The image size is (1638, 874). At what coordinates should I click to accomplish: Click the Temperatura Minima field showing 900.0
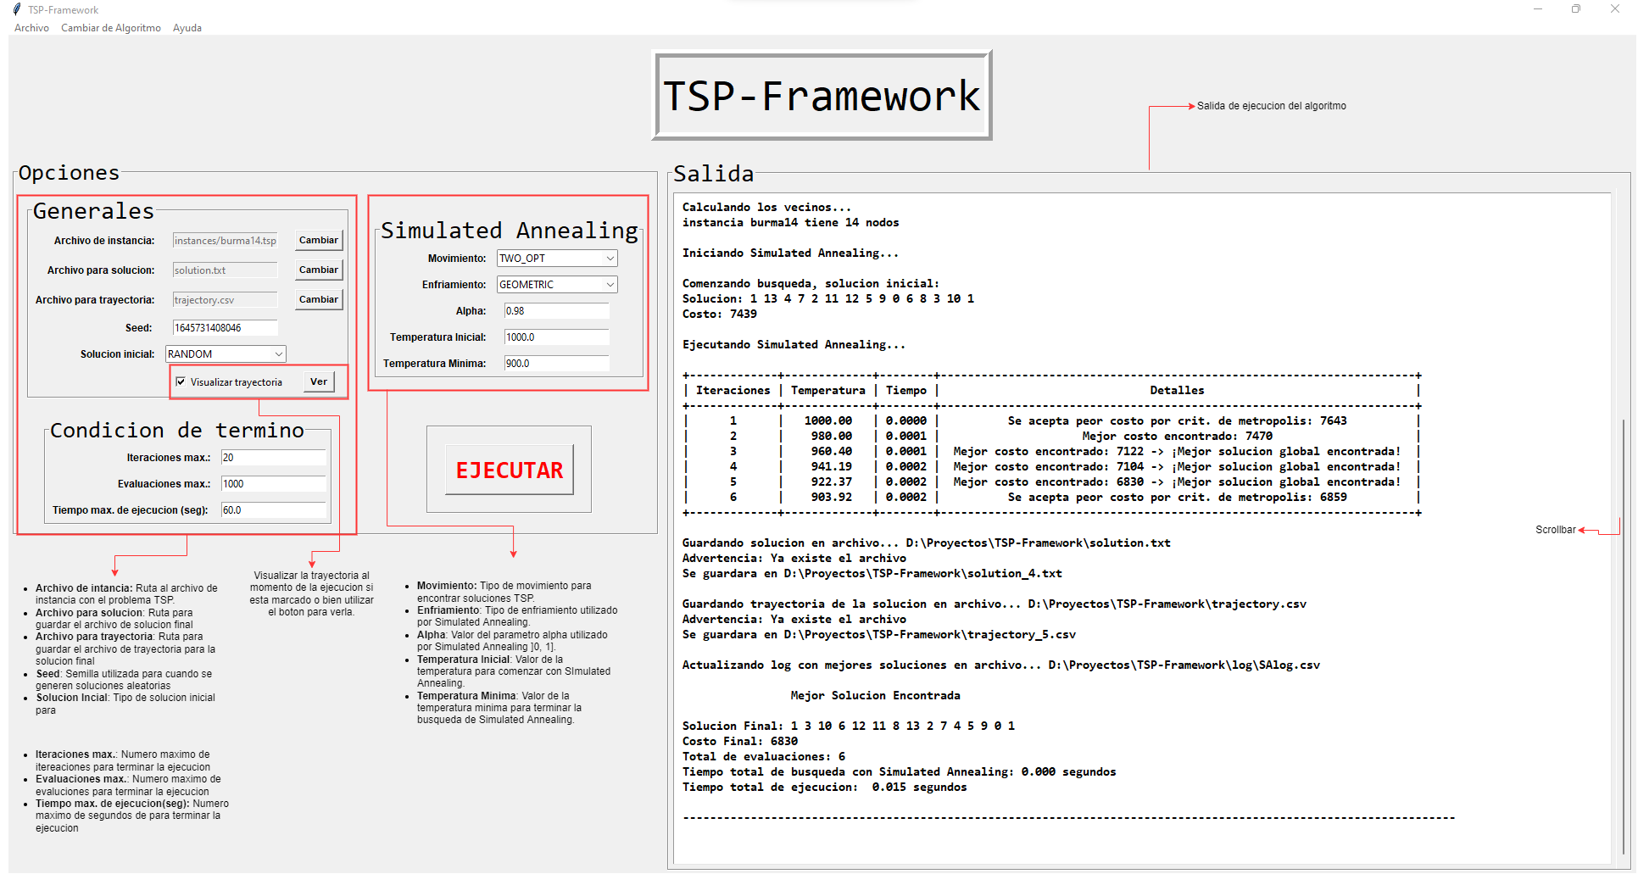coord(556,363)
